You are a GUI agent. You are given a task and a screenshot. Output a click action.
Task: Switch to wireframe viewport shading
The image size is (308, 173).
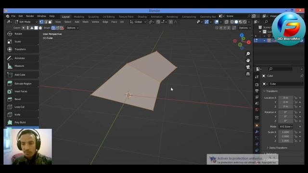coord(232,22)
